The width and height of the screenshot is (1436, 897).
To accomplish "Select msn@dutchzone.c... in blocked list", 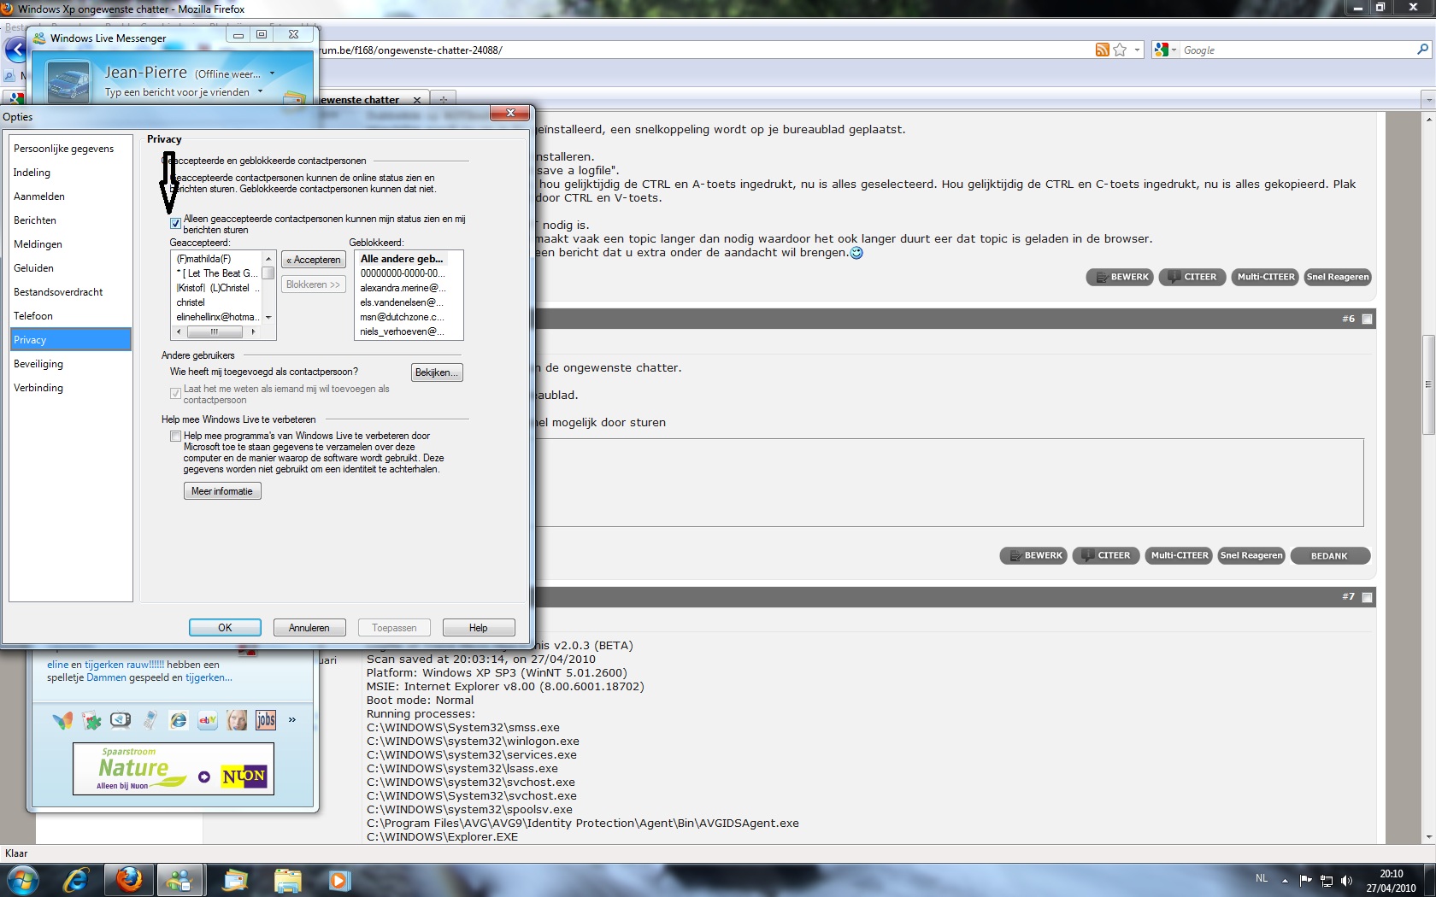I will click(x=402, y=317).
